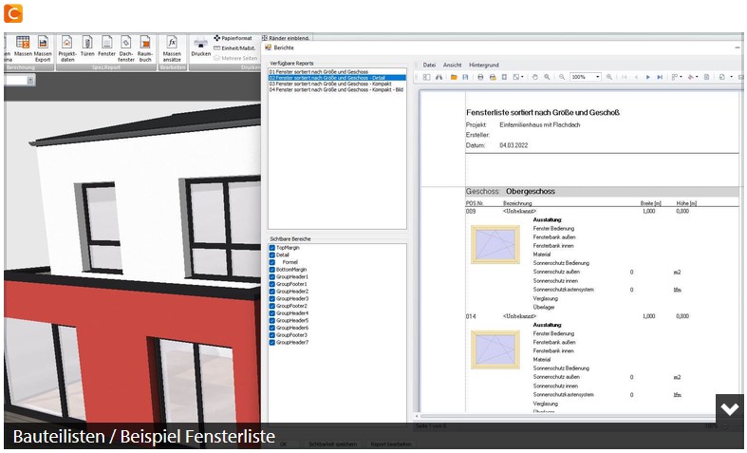Viewport: 747px width, 453px height.
Task: Toggle the report sidebar panel icon
Action: pyautogui.click(x=427, y=77)
